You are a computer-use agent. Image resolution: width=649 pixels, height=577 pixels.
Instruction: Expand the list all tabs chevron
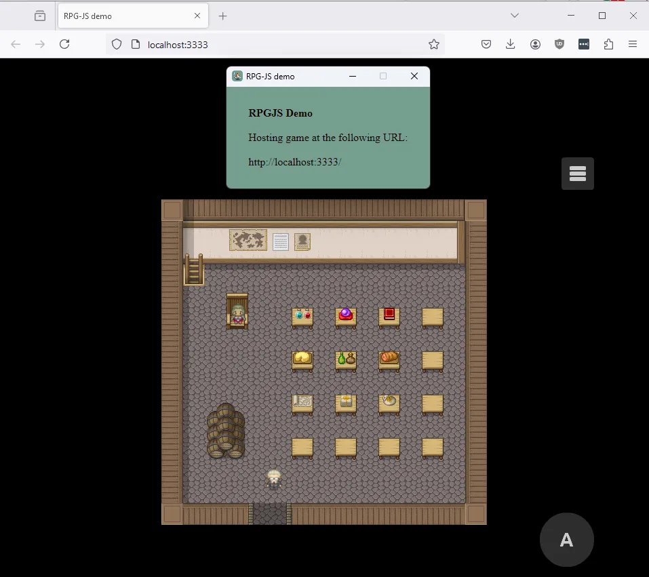(x=515, y=16)
